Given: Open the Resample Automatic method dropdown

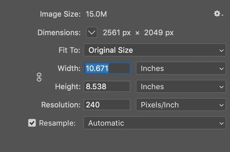Looking at the screenshot, I should point(155,123).
